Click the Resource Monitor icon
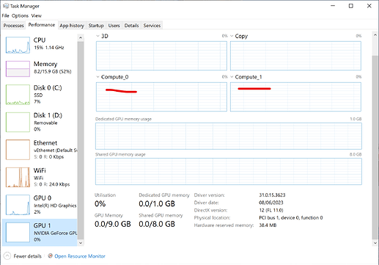The width and height of the screenshot is (379, 265). click(51, 256)
